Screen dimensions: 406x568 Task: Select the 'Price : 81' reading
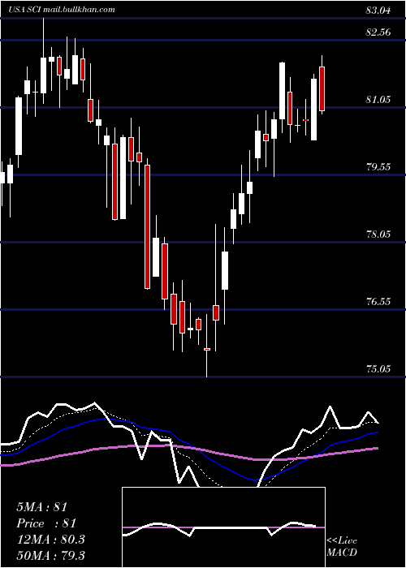(46, 523)
